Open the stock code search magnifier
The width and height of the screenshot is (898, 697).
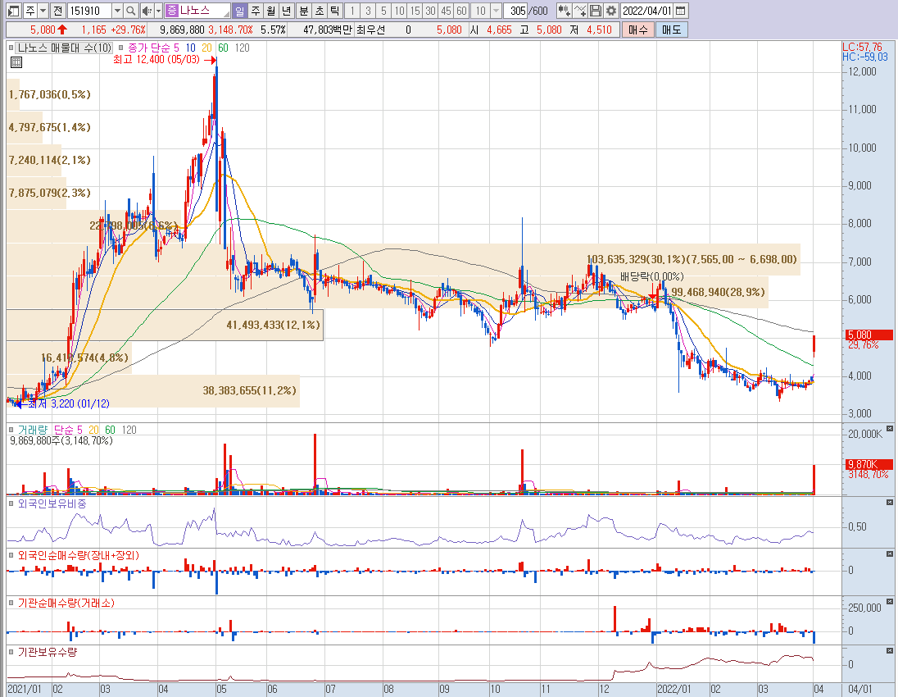click(130, 11)
